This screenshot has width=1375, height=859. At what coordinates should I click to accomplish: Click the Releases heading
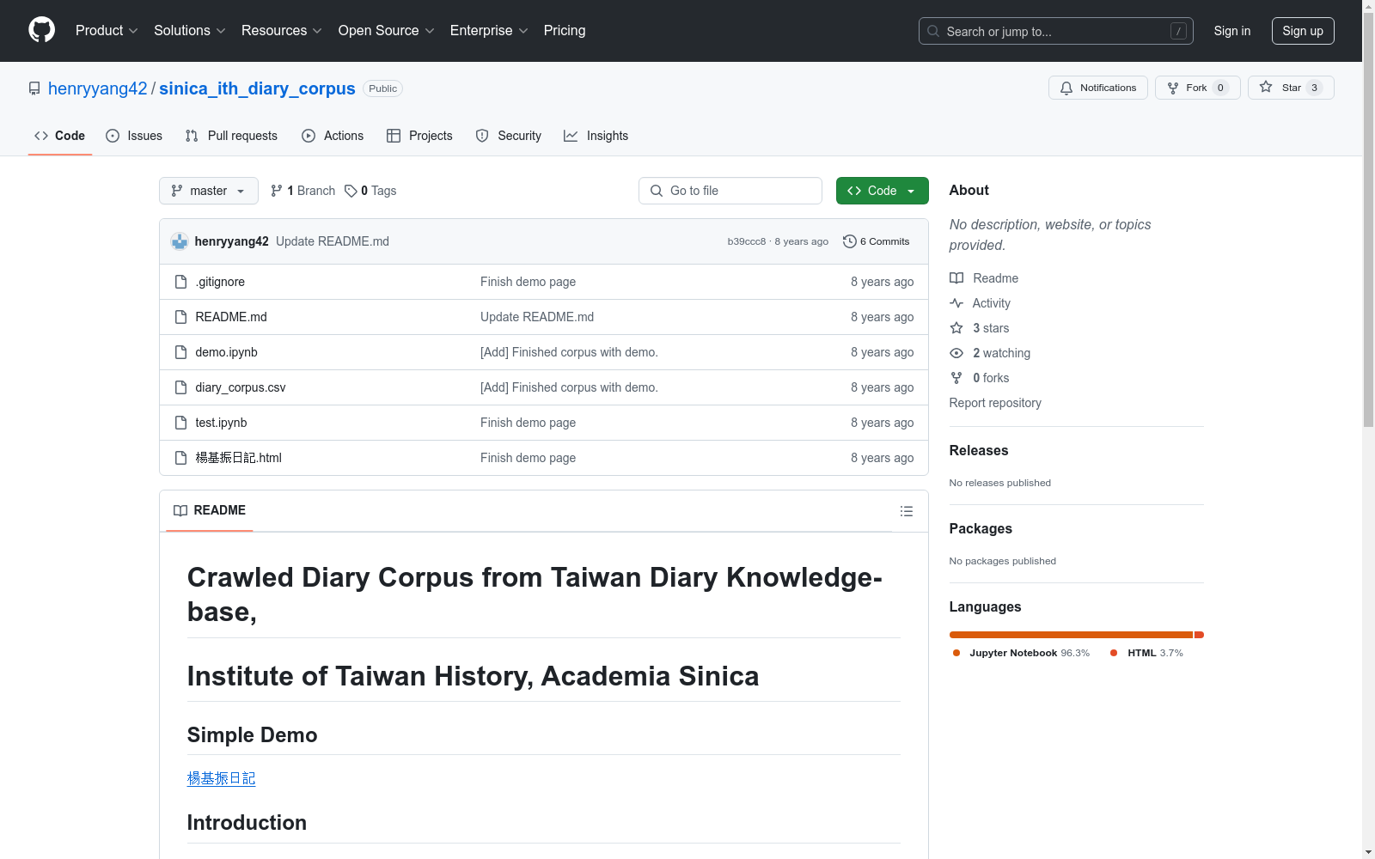coord(979,451)
